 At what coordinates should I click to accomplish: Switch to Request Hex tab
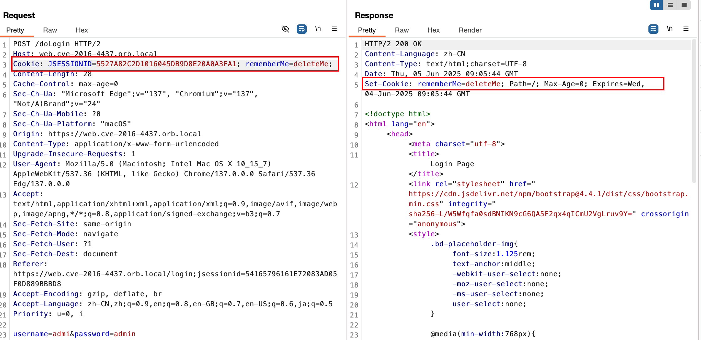coord(82,30)
